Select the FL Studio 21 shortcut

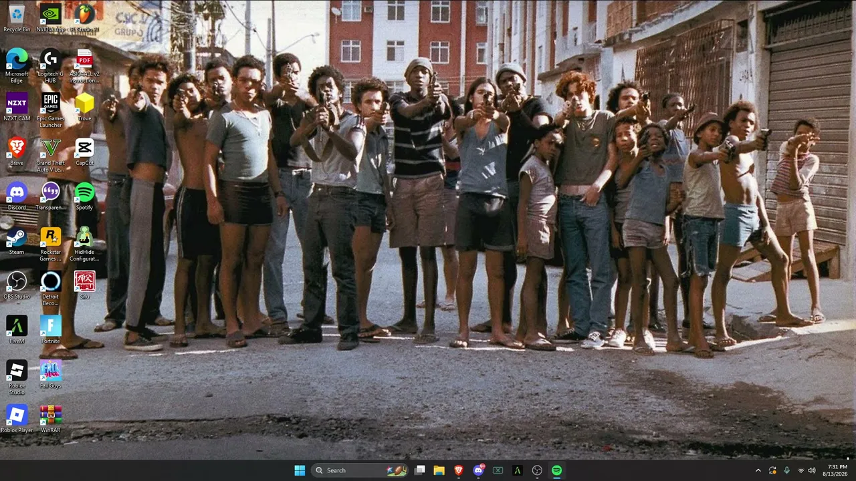84,18
